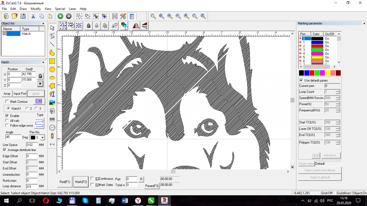Check the All calc option
The height and width of the screenshot is (206, 367).
click(x=7, y=121)
